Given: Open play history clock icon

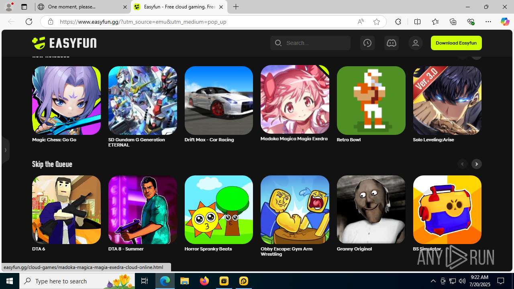Looking at the screenshot, I should coord(367,43).
